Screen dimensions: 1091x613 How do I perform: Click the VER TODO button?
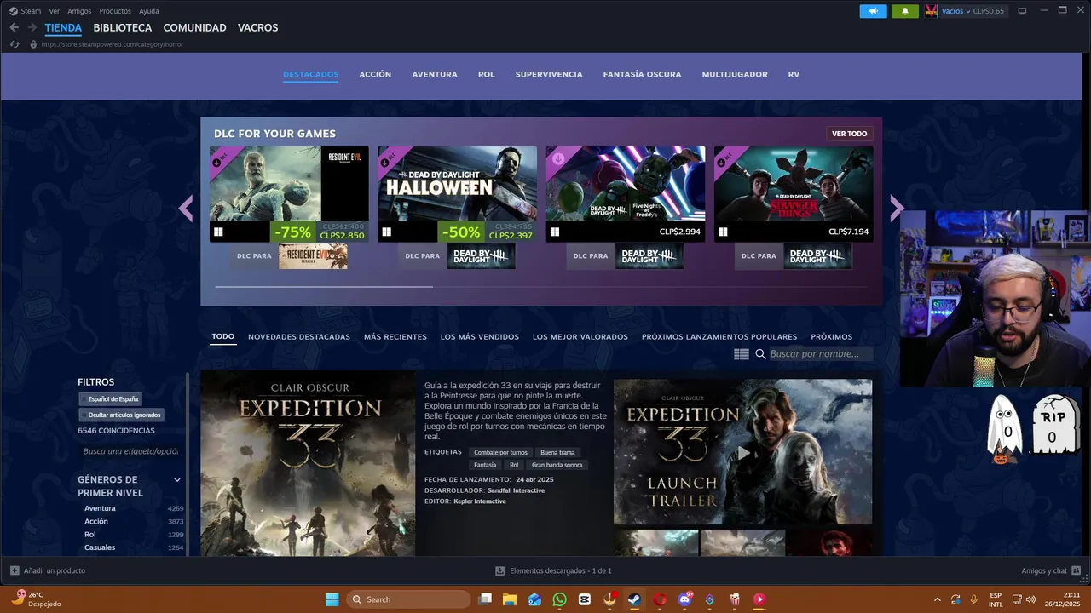click(x=849, y=134)
